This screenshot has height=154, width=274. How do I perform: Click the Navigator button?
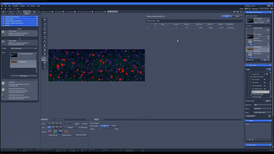pos(70,127)
